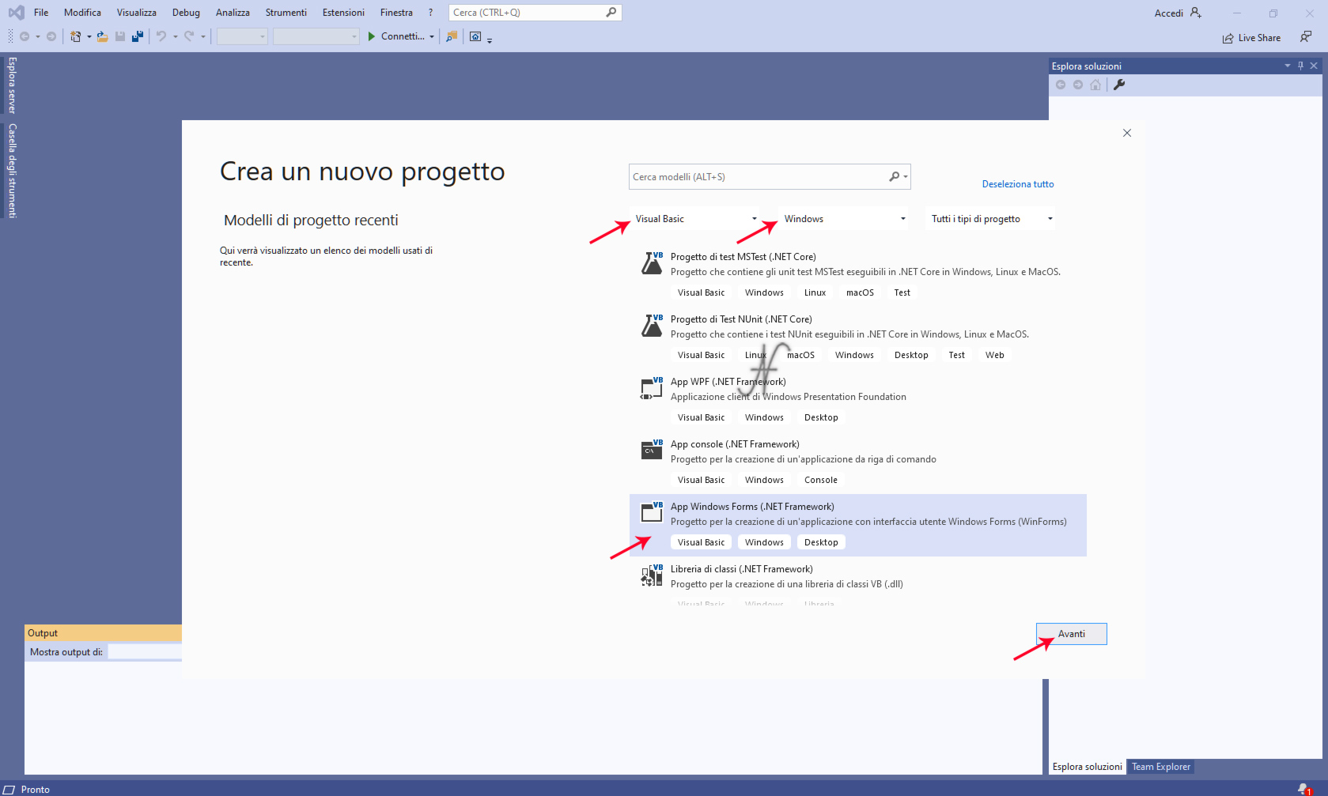Open the Debug menu
Image resolution: width=1328 pixels, height=796 pixels.
(186, 13)
